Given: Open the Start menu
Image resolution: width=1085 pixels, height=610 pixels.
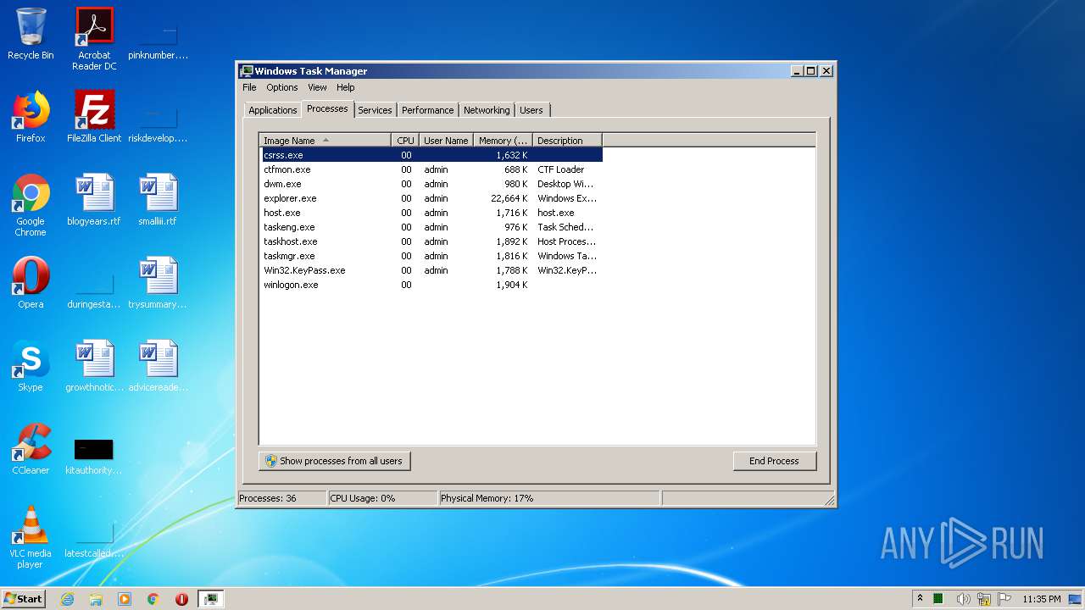Looking at the screenshot, I should click(x=23, y=599).
